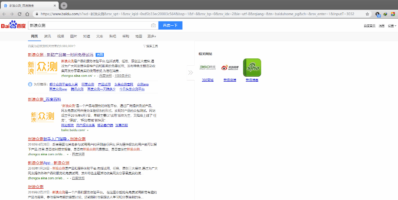The height and width of the screenshot is (200, 398).
Task: Click the 今日头条众测平台 suggestion link
Action: (132, 89)
